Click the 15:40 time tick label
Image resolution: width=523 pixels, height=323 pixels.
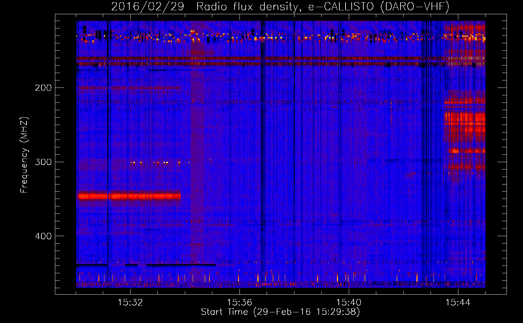[x=349, y=303]
